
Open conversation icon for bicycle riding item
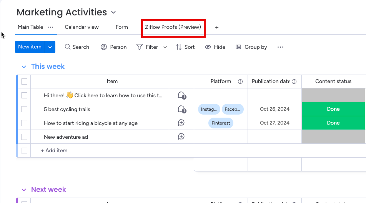pyautogui.click(x=181, y=123)
